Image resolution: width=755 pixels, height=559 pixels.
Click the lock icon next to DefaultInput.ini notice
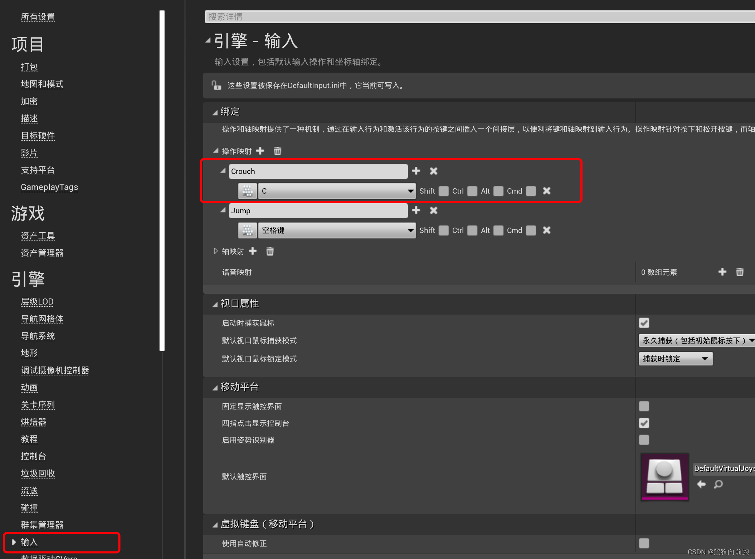point(216,86)
